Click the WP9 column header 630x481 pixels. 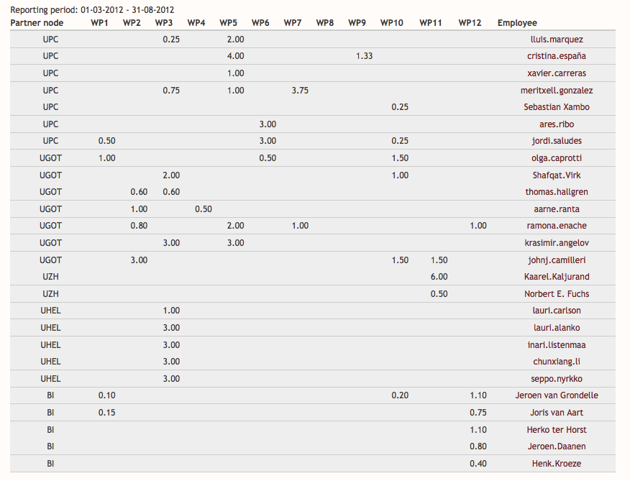[357, 23]
